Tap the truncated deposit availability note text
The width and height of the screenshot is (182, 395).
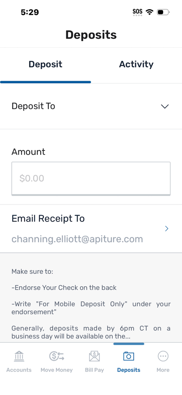coord(91,332)
